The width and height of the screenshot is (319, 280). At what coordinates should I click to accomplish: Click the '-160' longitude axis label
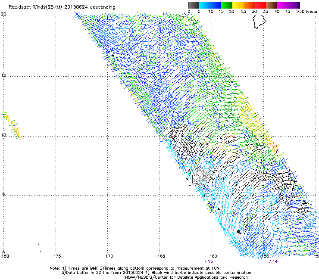[212, 256]
